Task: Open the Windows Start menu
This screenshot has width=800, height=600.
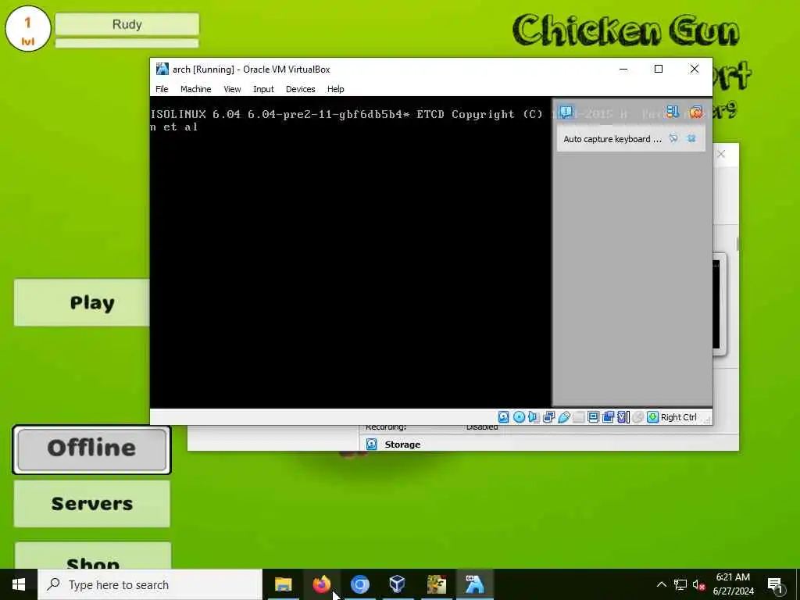Action: 19,584
